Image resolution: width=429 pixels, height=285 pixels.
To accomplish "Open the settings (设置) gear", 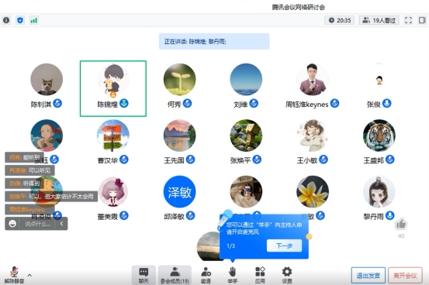I will [x=287, y=275].
